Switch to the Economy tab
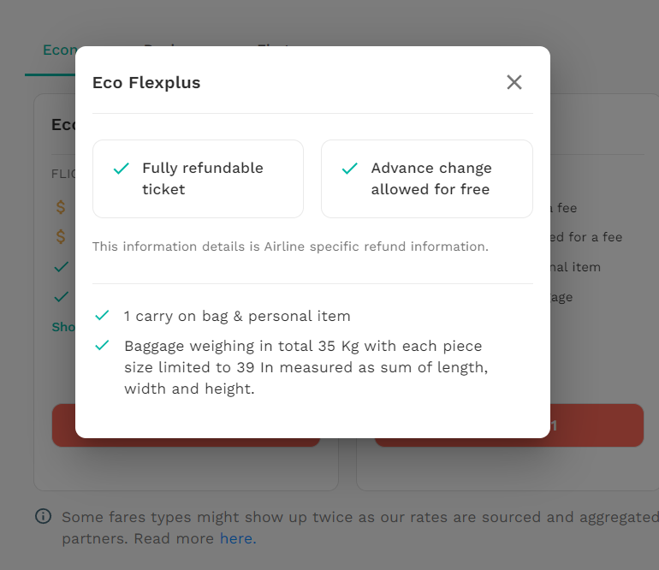Screen dimensions: 659x570 (60, 50)
